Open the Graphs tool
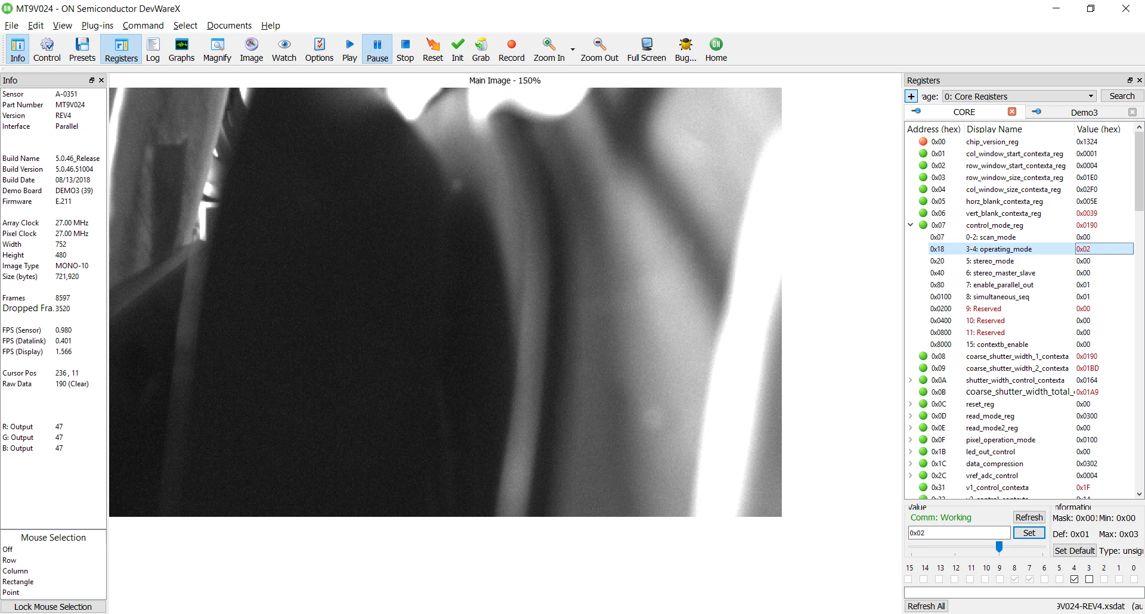1145x614 pixels. (181, 49)
